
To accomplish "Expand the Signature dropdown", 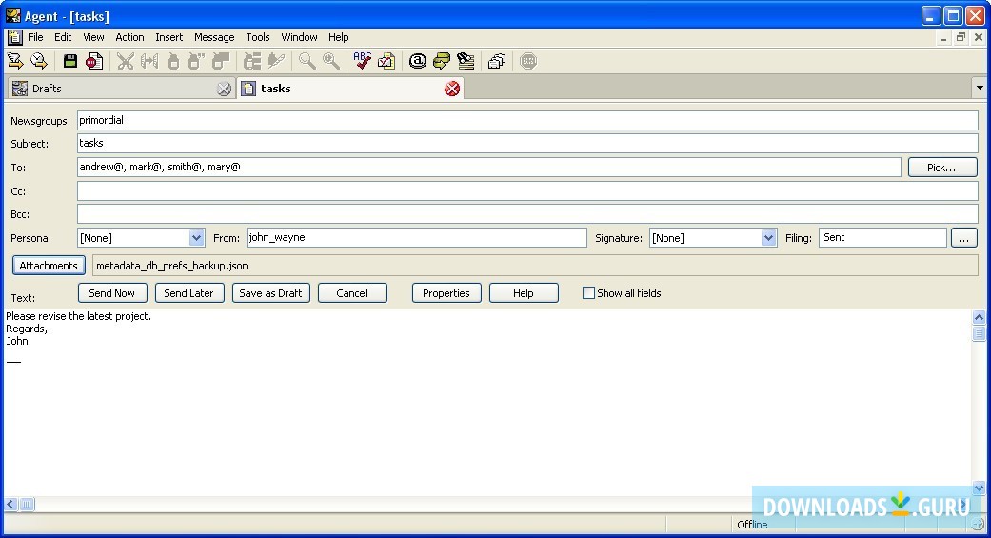I will click(x=768, y=238).
